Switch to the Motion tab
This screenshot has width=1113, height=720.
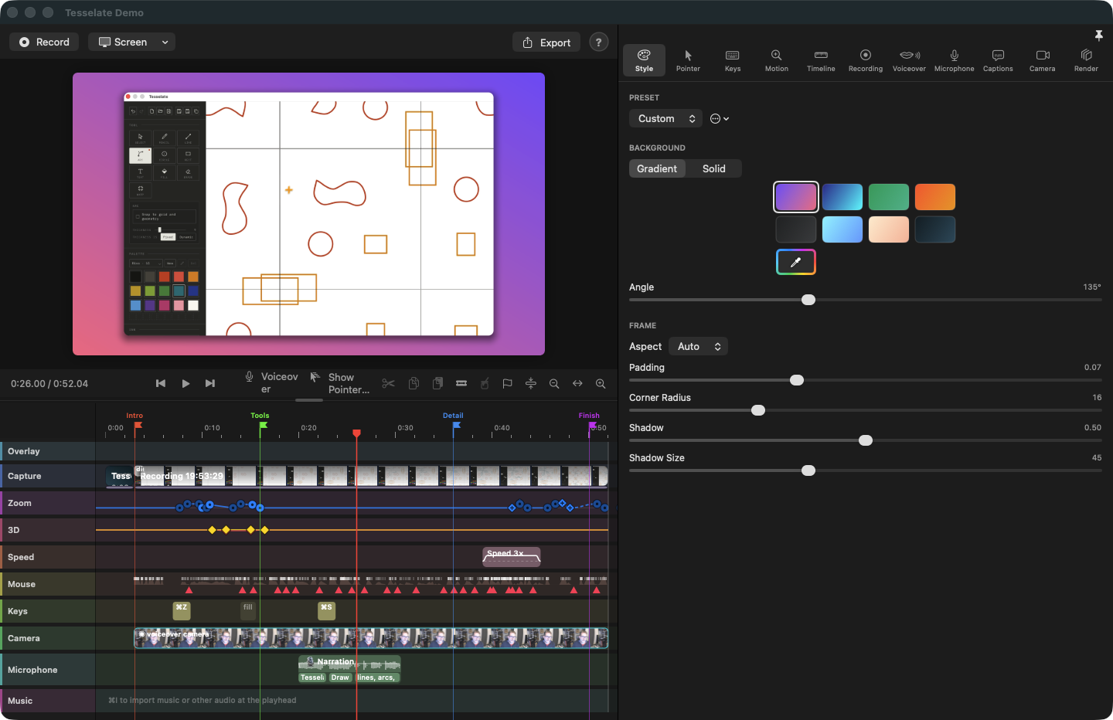click(777, 60)
